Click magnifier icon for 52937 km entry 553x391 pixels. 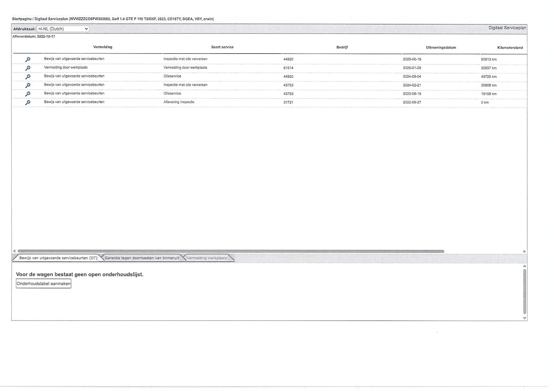point(28,68)
